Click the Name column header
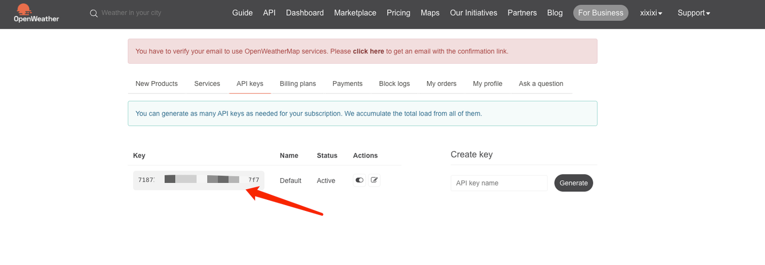Screen dimensions: 765x265 289,156
